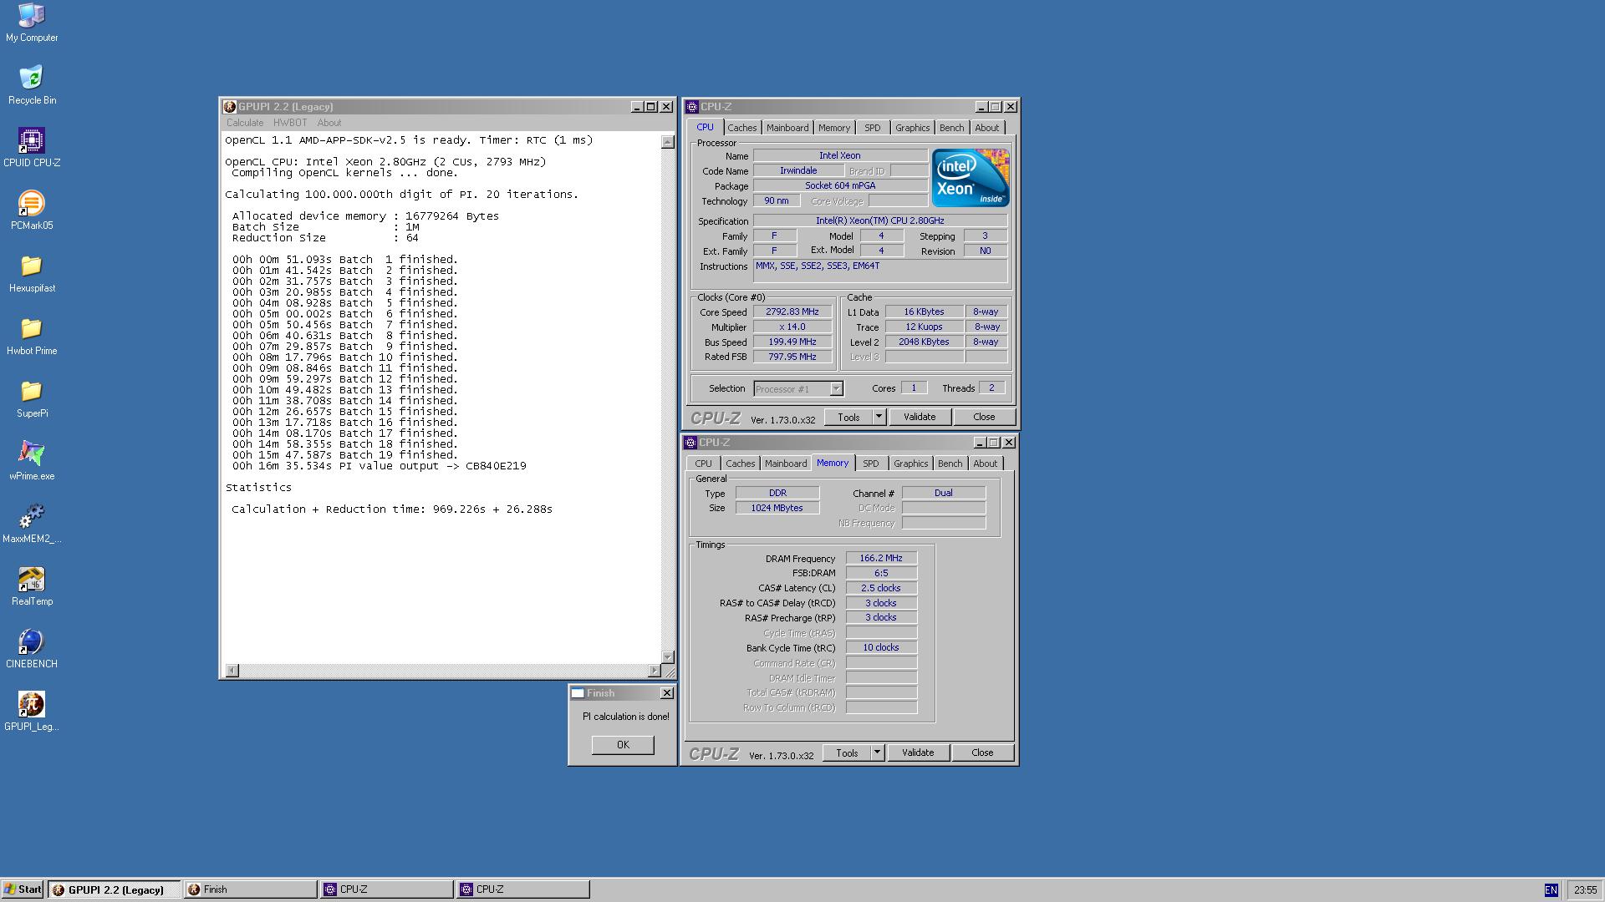The width and height of the screenshot is (1605, 902).
Task: Click the taskbar clock showing 23:55
Action: (x=1585, y=890)
